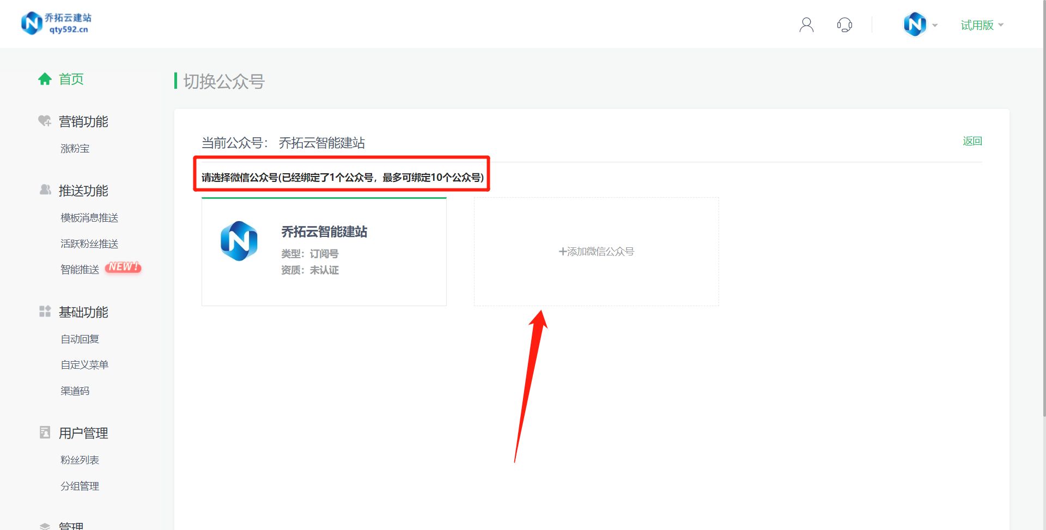Open 模板消息推送 menu item
Screen dimensions: 1046x530
point(89,217)
